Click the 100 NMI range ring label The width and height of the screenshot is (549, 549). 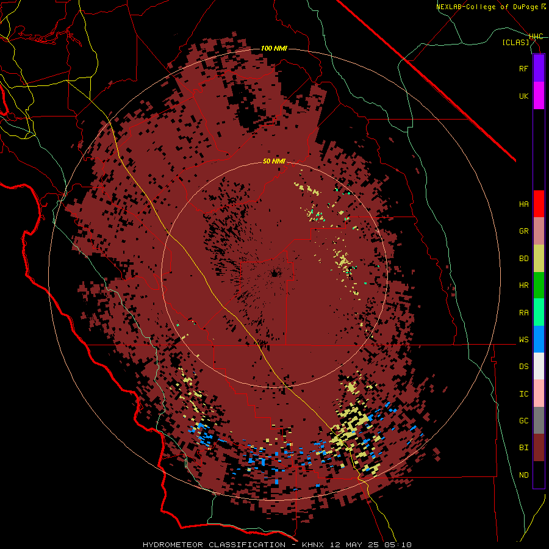[x=274, y=48]
